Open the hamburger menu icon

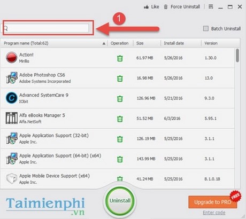(211, 7)
